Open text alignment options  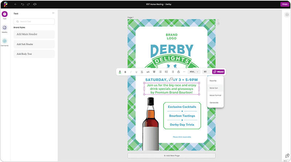pos(154,72)
